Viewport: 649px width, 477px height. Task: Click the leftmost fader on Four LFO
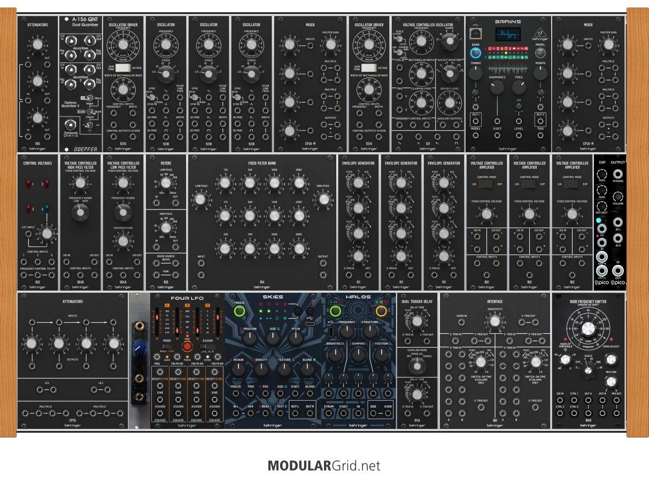click(157, 322)
